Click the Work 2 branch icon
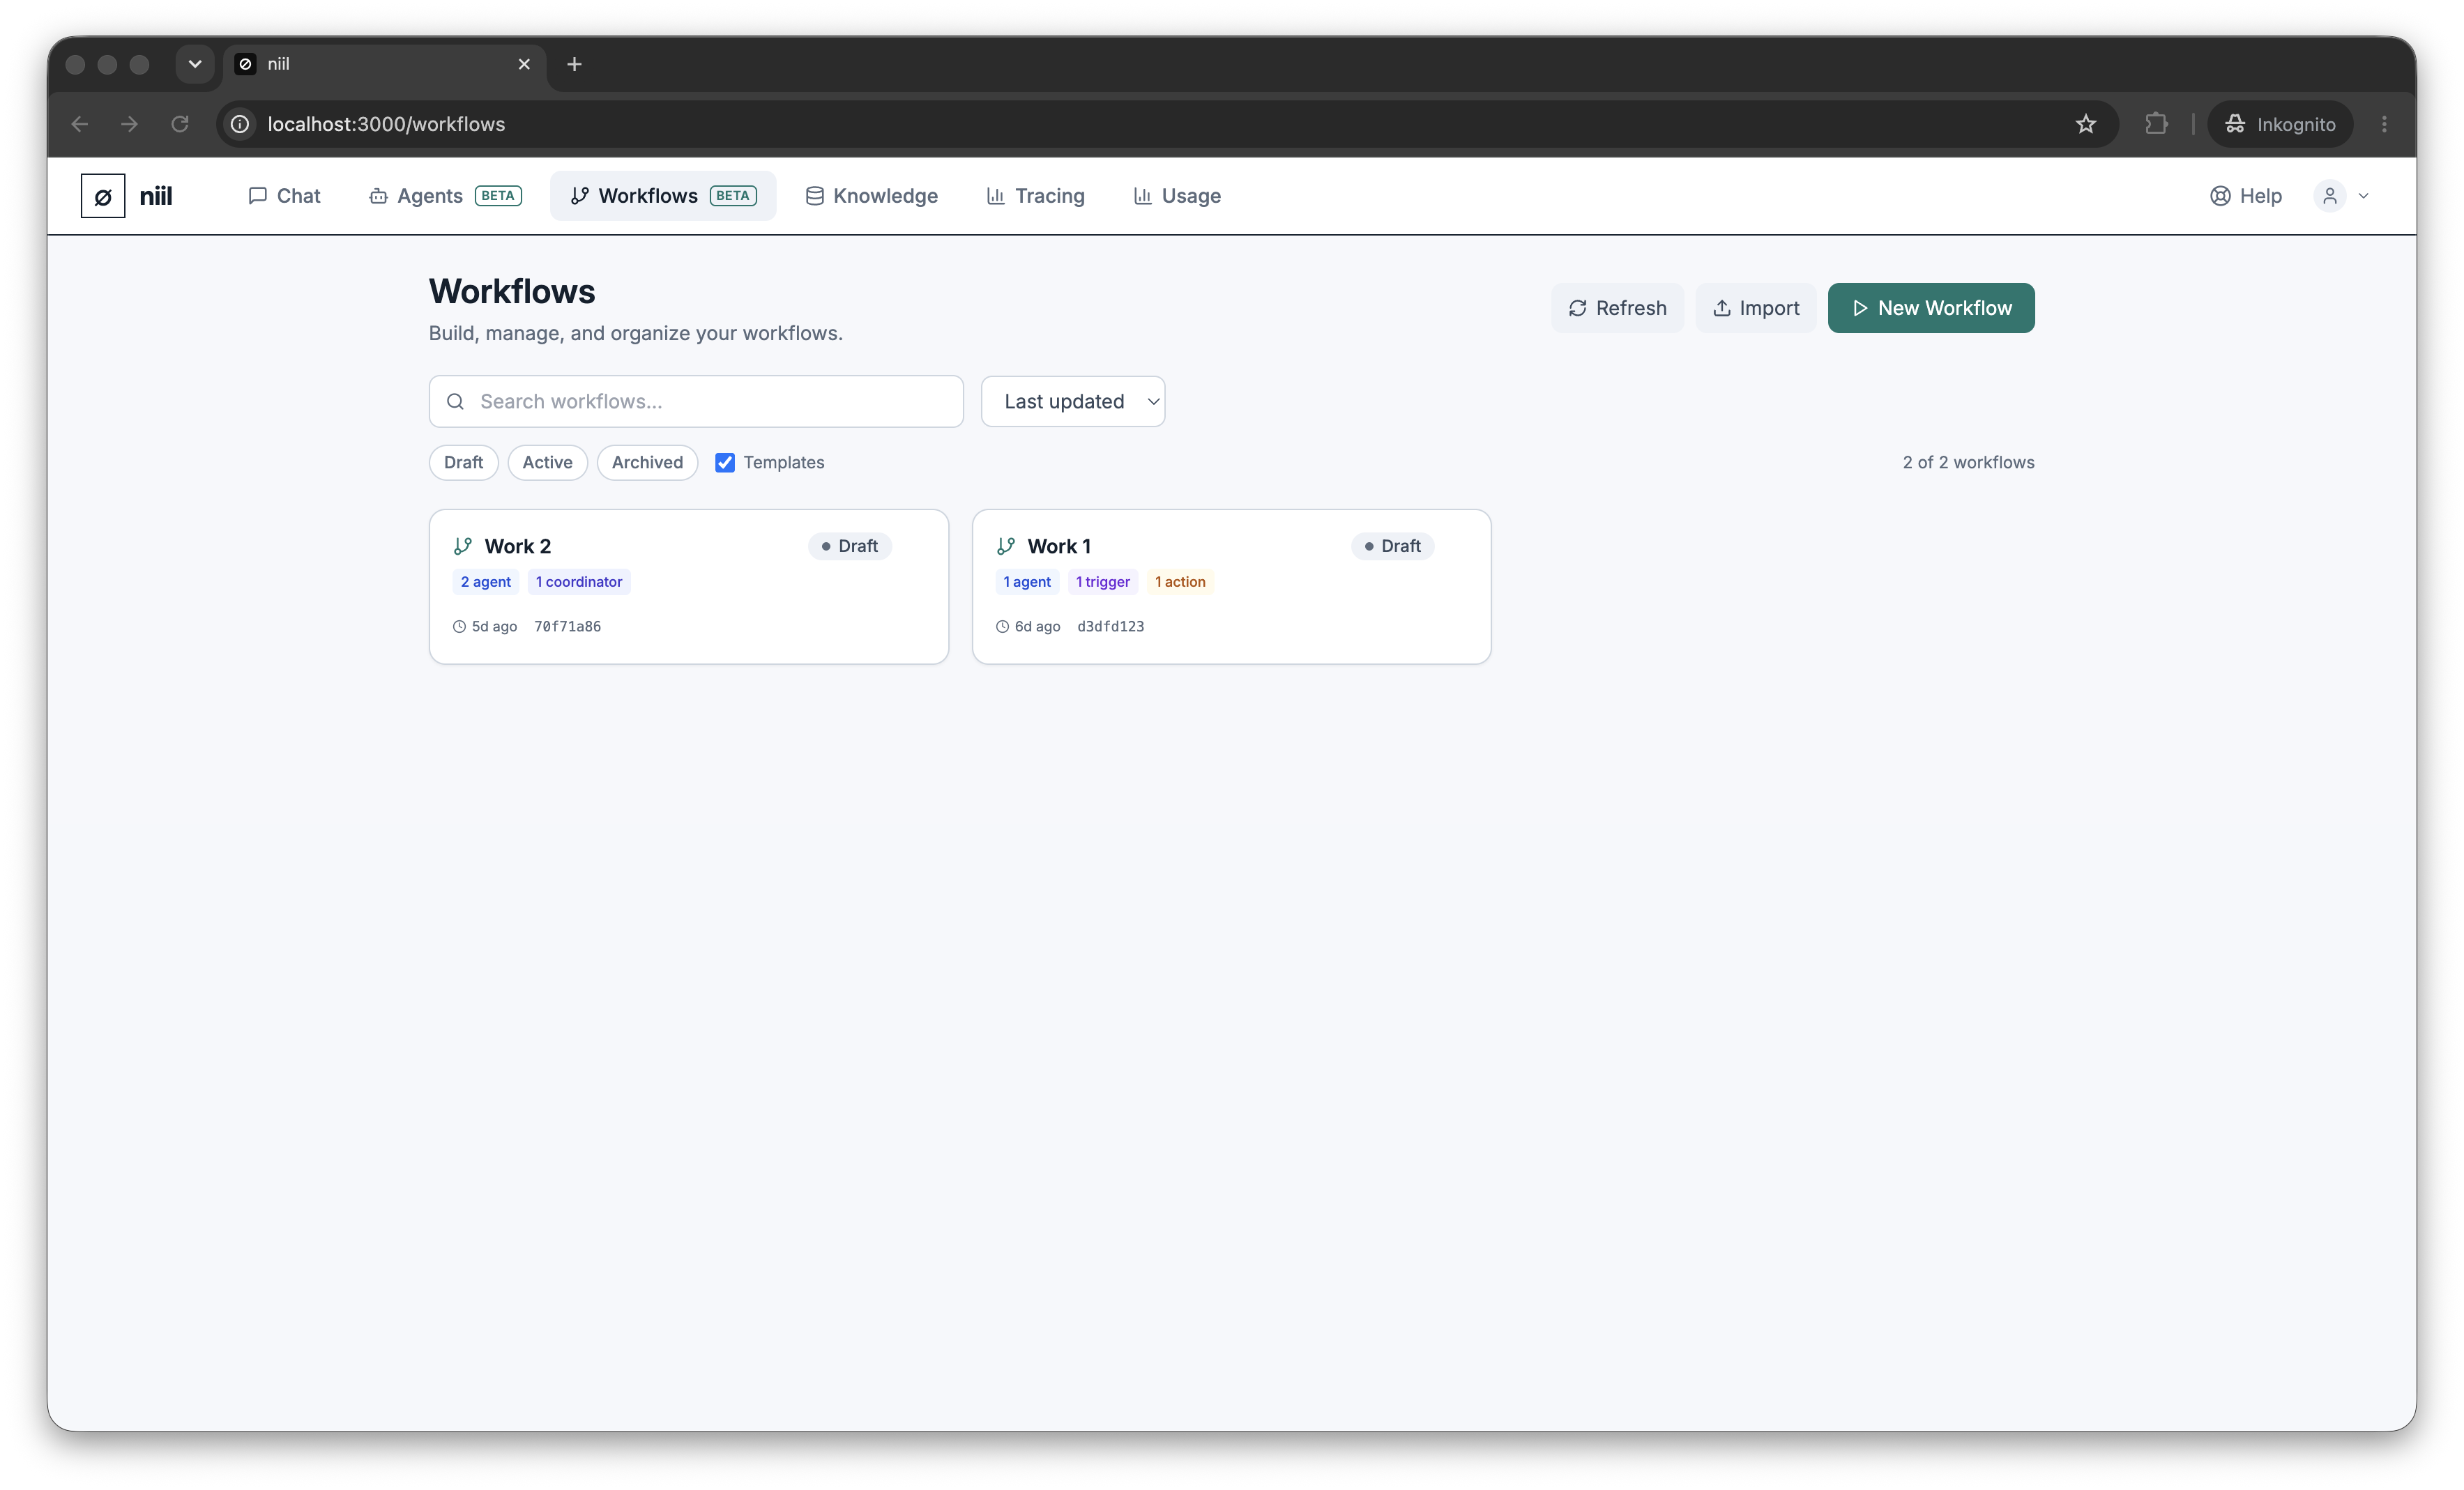Screen dimensions: 2464x1490 (462, 546)
